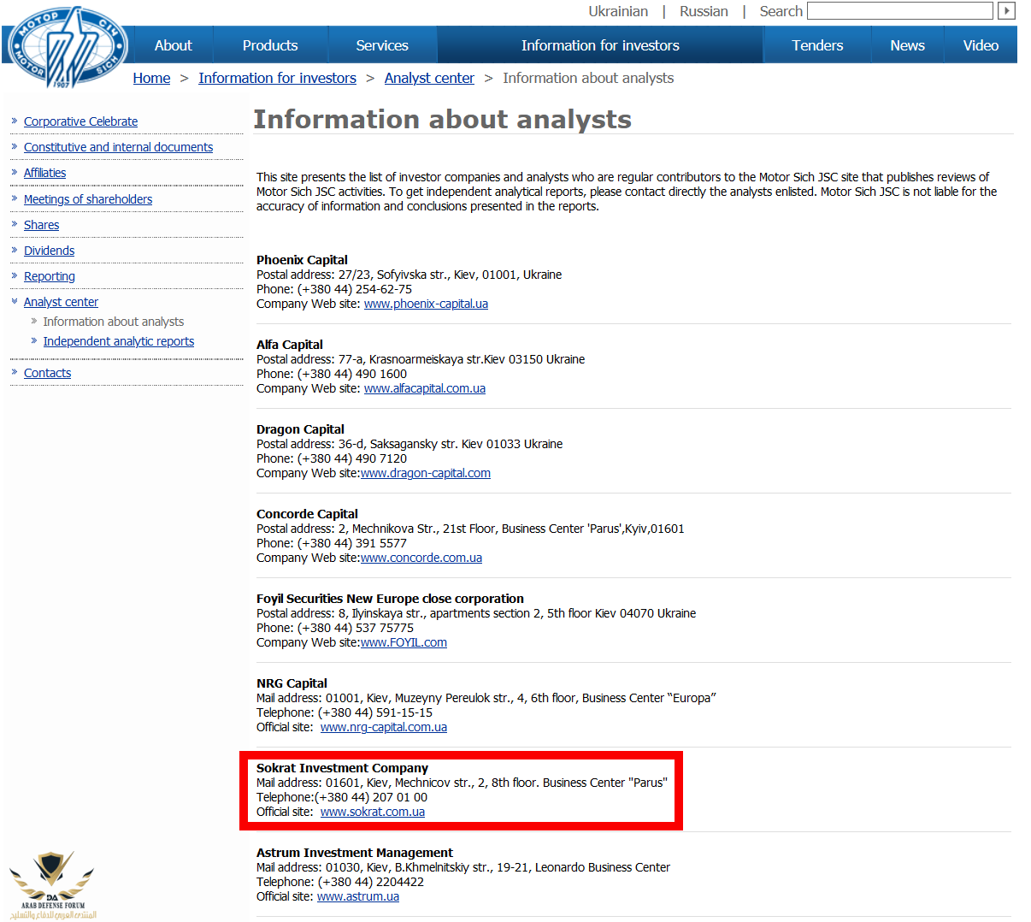Click the search submit arrow button
Image resolution: width=1031 pixels, height=922 pixels.
1007,11
